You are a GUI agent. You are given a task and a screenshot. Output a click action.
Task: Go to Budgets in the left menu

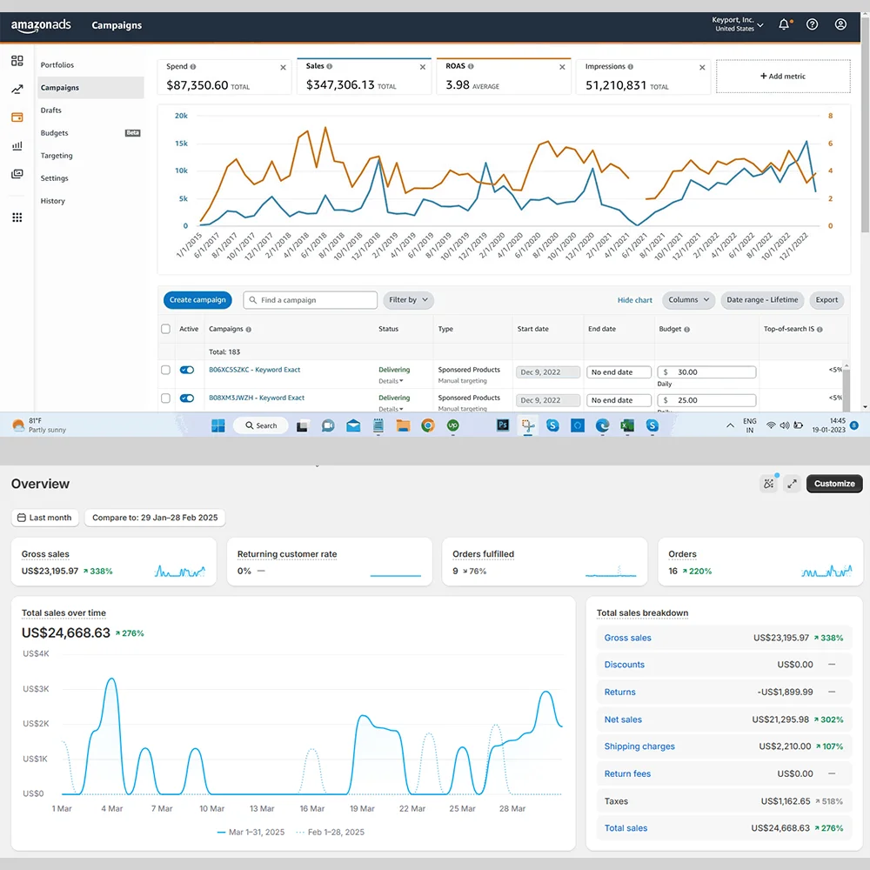pyautogui.click(x=55, y=133)
